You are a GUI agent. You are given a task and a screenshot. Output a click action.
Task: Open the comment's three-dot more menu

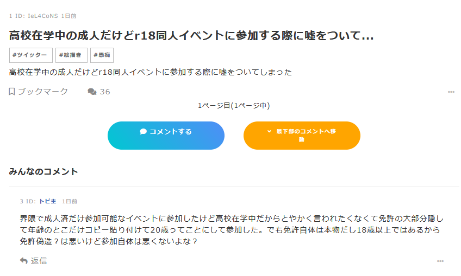(x=440, y=261)
